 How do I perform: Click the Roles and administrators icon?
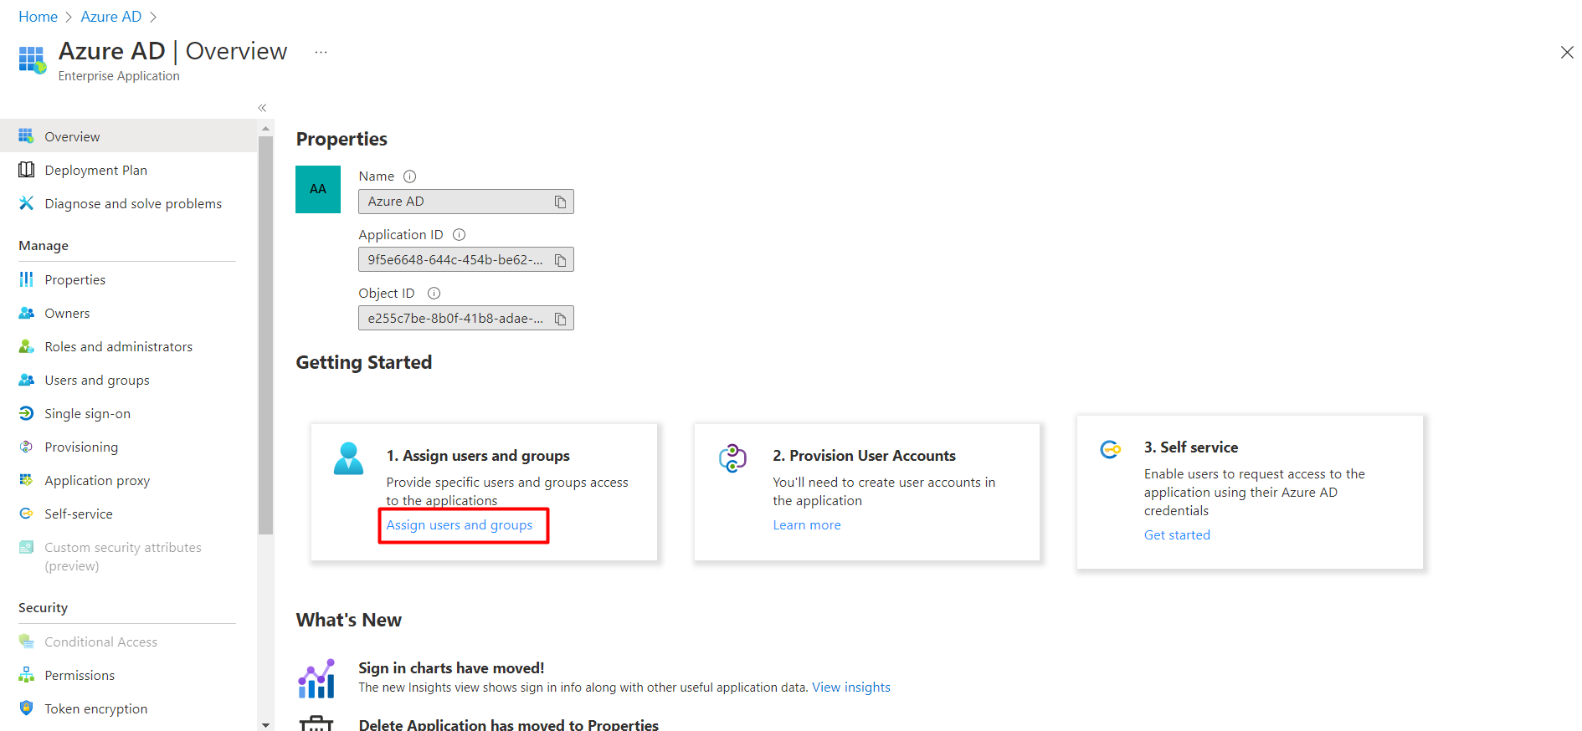tap(26, 346)
